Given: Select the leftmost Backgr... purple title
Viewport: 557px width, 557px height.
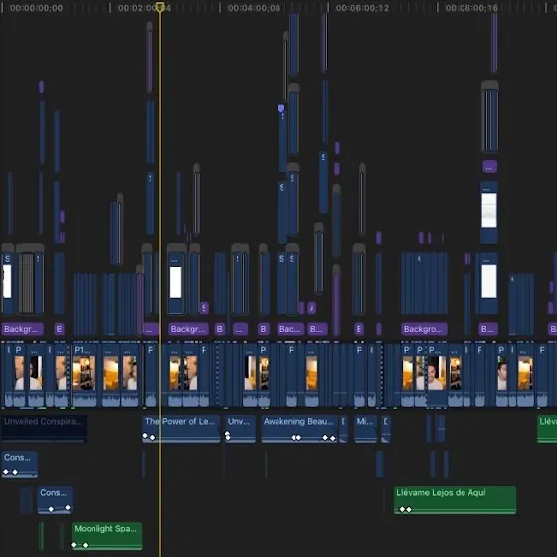Looking at the screenshot, I should (22, 329).
